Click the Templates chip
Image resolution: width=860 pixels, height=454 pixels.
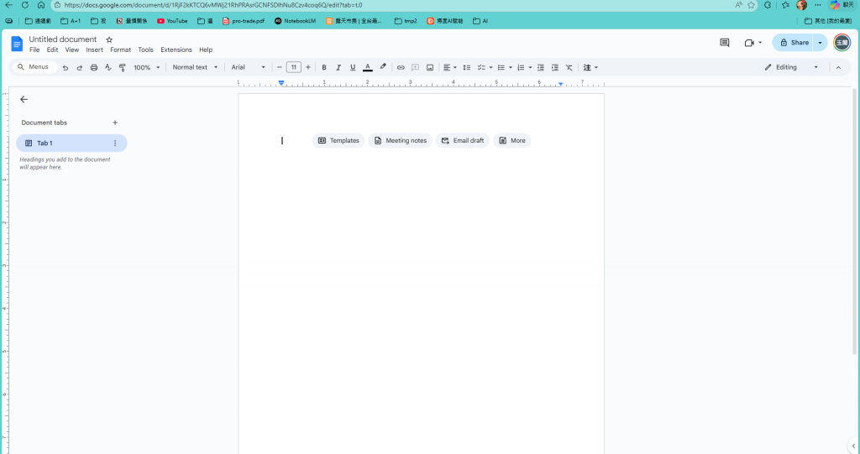(338, 140)
